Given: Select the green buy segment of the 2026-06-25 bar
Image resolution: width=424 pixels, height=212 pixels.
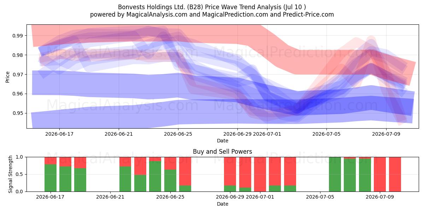Looking at the screenshot, I should click(x=170, y=181).
